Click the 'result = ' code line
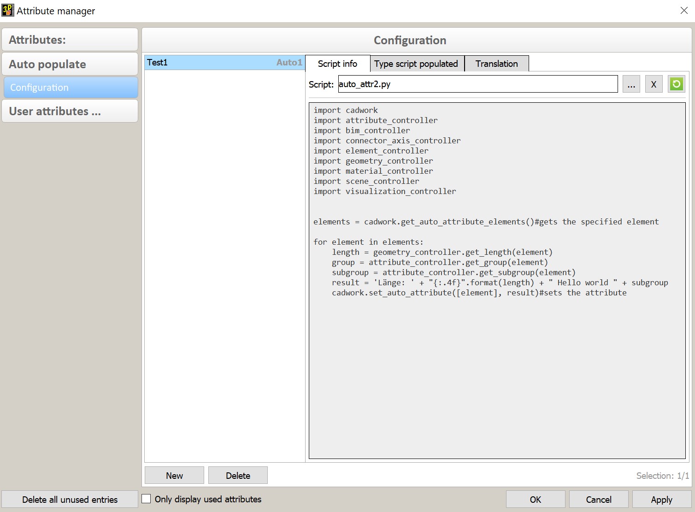Viewport: 695px width, 512px height. point(500,282)
